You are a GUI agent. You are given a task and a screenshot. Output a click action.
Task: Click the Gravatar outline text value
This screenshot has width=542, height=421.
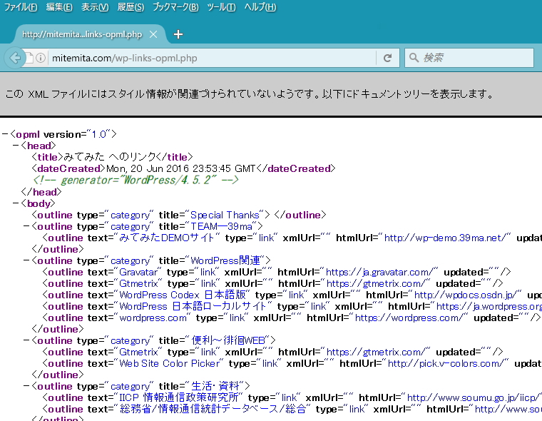coord(138,272)
